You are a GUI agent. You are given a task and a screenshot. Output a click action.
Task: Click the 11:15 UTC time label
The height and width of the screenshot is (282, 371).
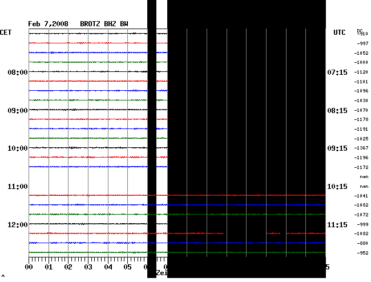coord(338,224)
